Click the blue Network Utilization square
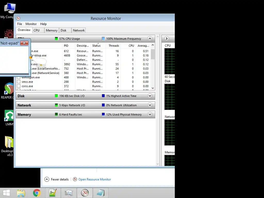 [103, 105]
